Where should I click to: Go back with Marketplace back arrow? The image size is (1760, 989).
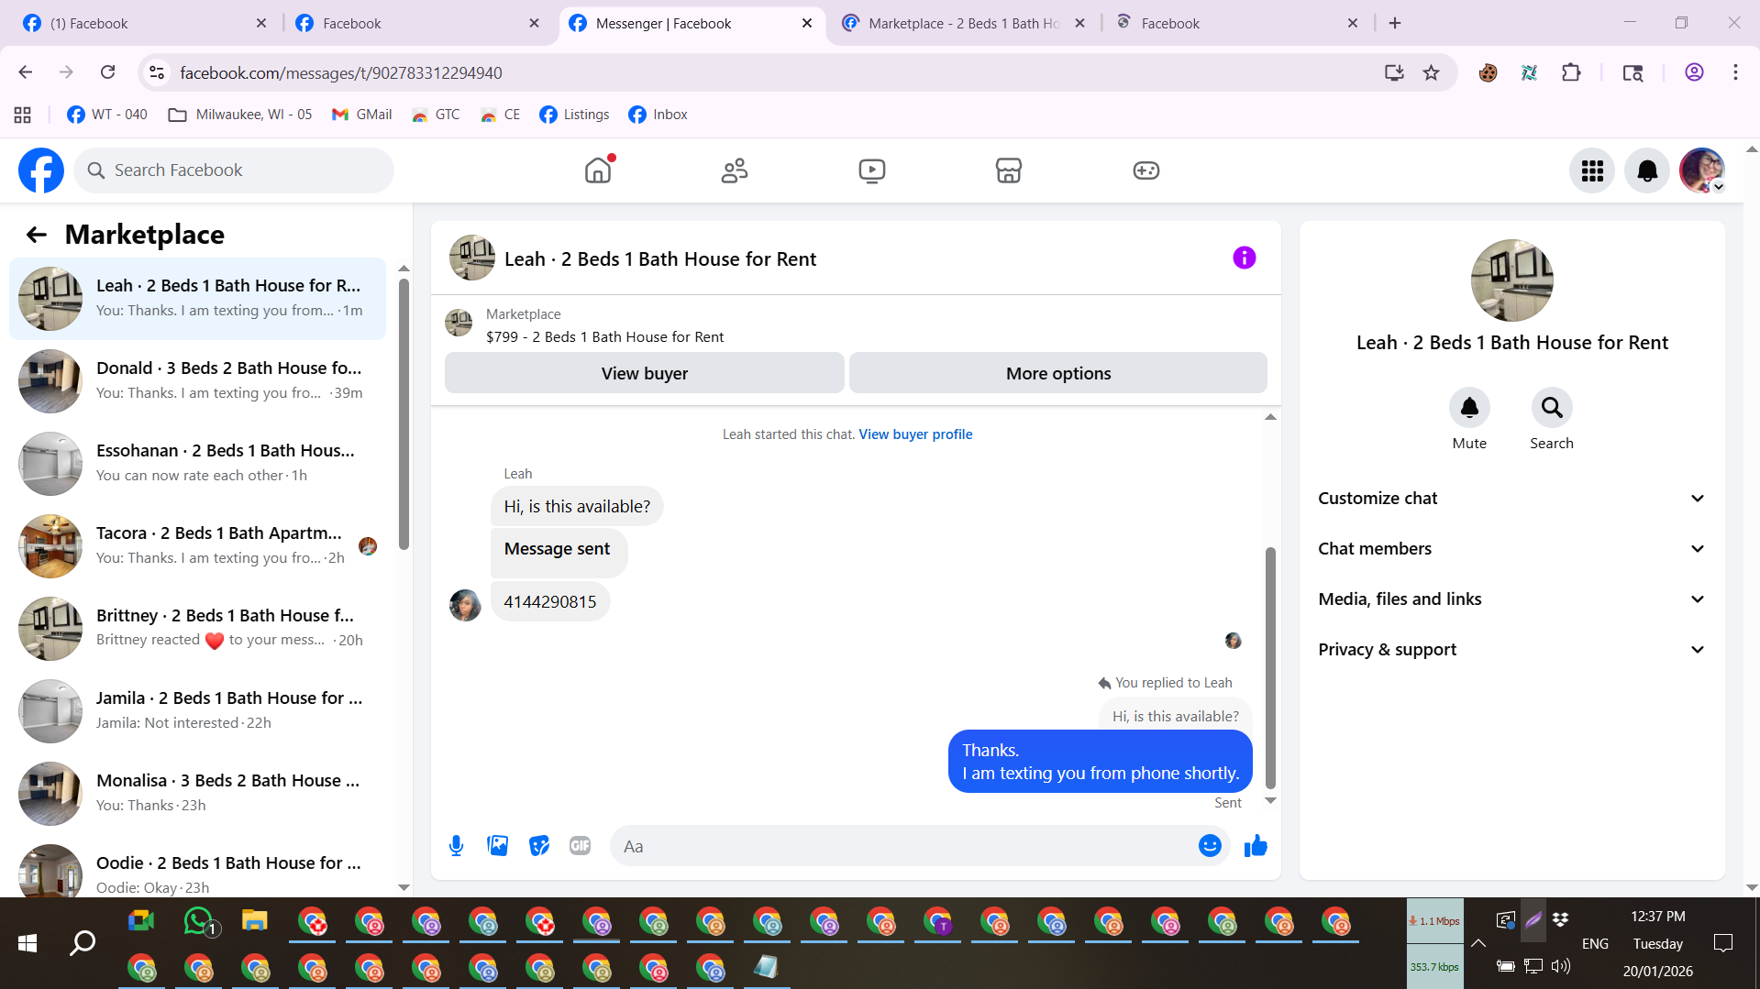click(x=36, y=235)
